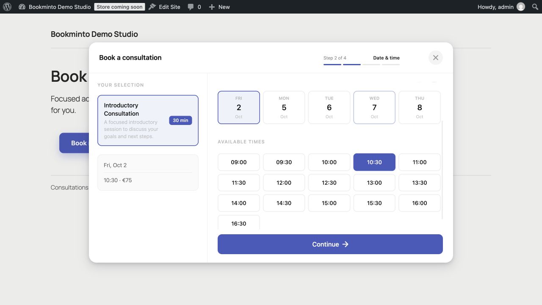Open the comments bubble icon
This screenshot has width=542, height=305.
[x=191, y=7]
